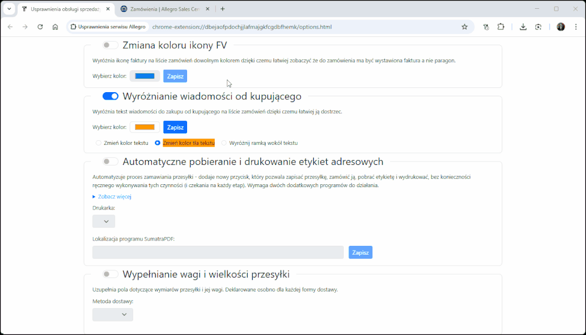This screenshot has width=586, height=335.
Task: Select the Zmień kolor tekstu radio option
Action: 99,143
